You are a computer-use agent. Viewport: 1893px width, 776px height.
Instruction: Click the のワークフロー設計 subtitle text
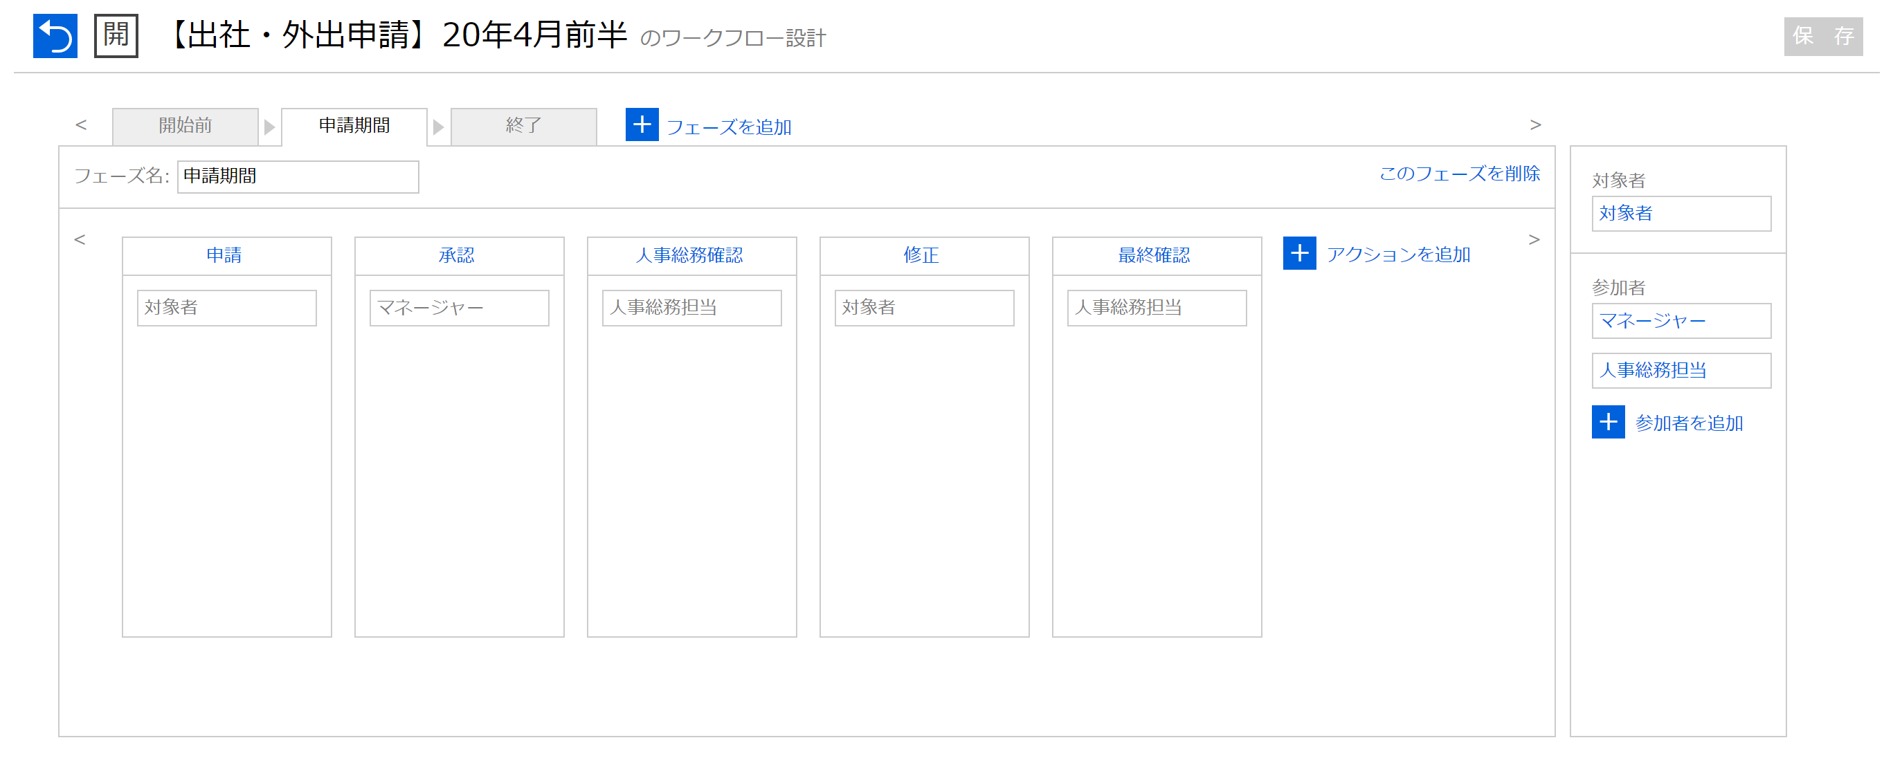(733, 38)
